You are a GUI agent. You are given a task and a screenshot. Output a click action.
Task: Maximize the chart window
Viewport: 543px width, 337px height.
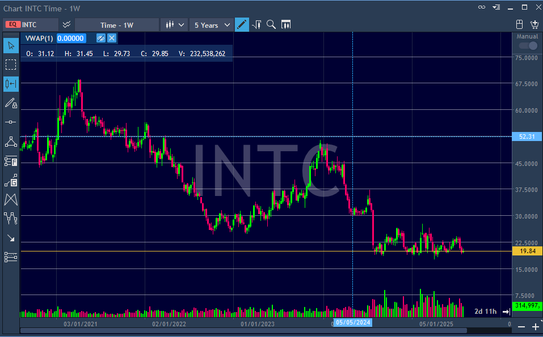[x=525, y=7]
